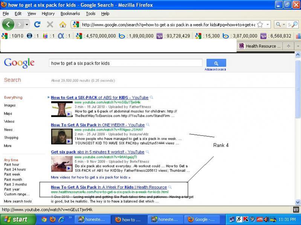
Task: Filter results by Shopping
Action: tap(11, 137)
